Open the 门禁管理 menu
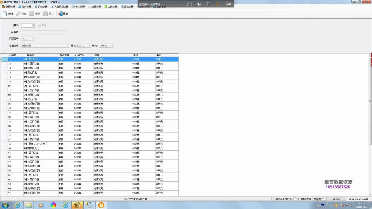The image size is (372, 209). 44,6
